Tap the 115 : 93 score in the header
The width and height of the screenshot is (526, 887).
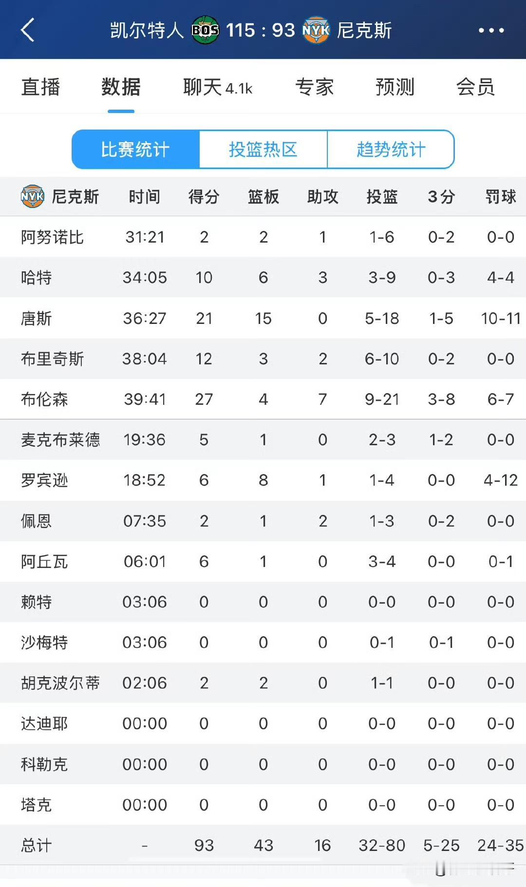click(x=261, y=30)
